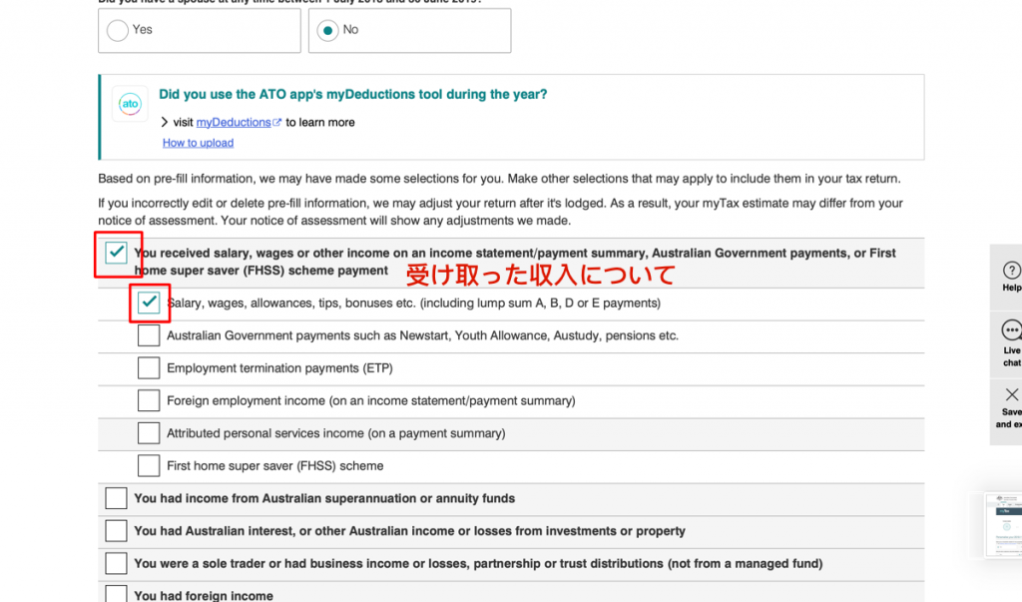Check income from Australian superannuation or annuity funds

click(x=116, y=498)
